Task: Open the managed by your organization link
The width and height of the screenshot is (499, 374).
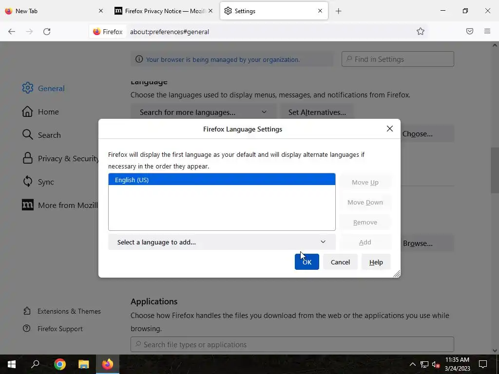Action: (x=223, y=59)
